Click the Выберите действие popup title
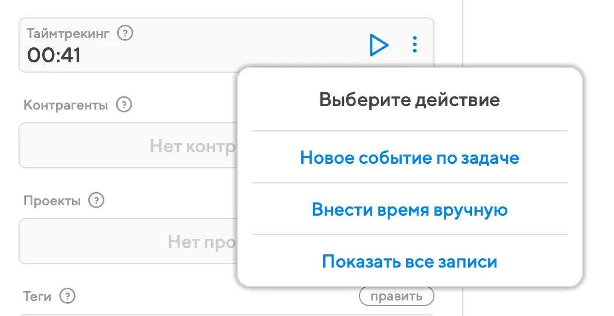614x316 pixels. [x=409, y=100]
